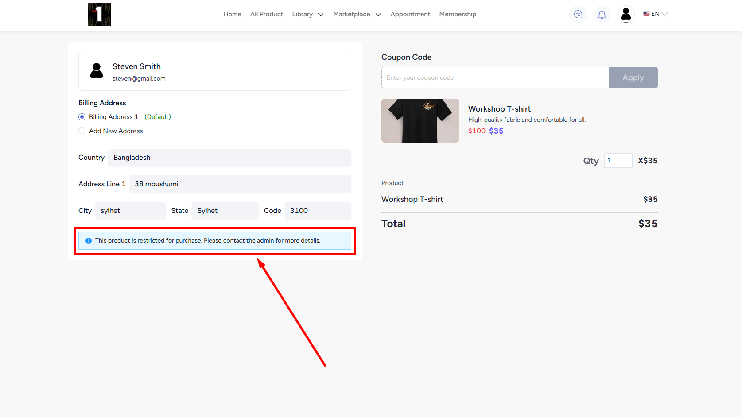
Task: Select Add New Address radio button
Action: click(82, 131)
